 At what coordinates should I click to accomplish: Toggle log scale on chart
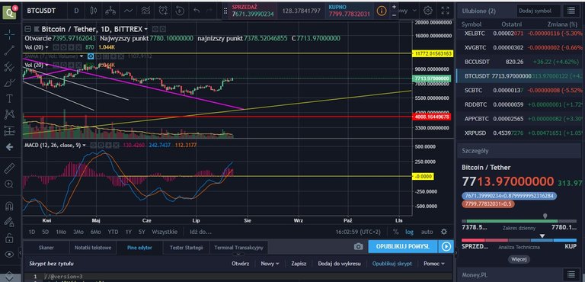click(x=409, y=232)
